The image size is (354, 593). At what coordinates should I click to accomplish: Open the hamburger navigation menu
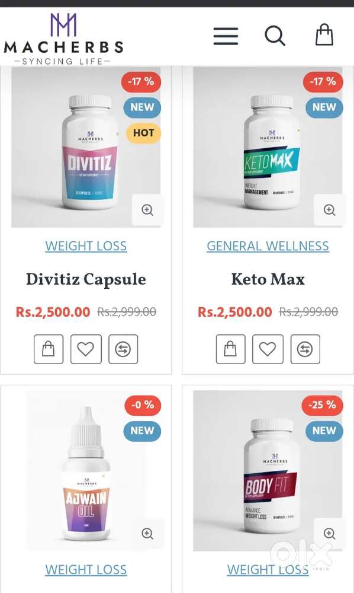226,36
